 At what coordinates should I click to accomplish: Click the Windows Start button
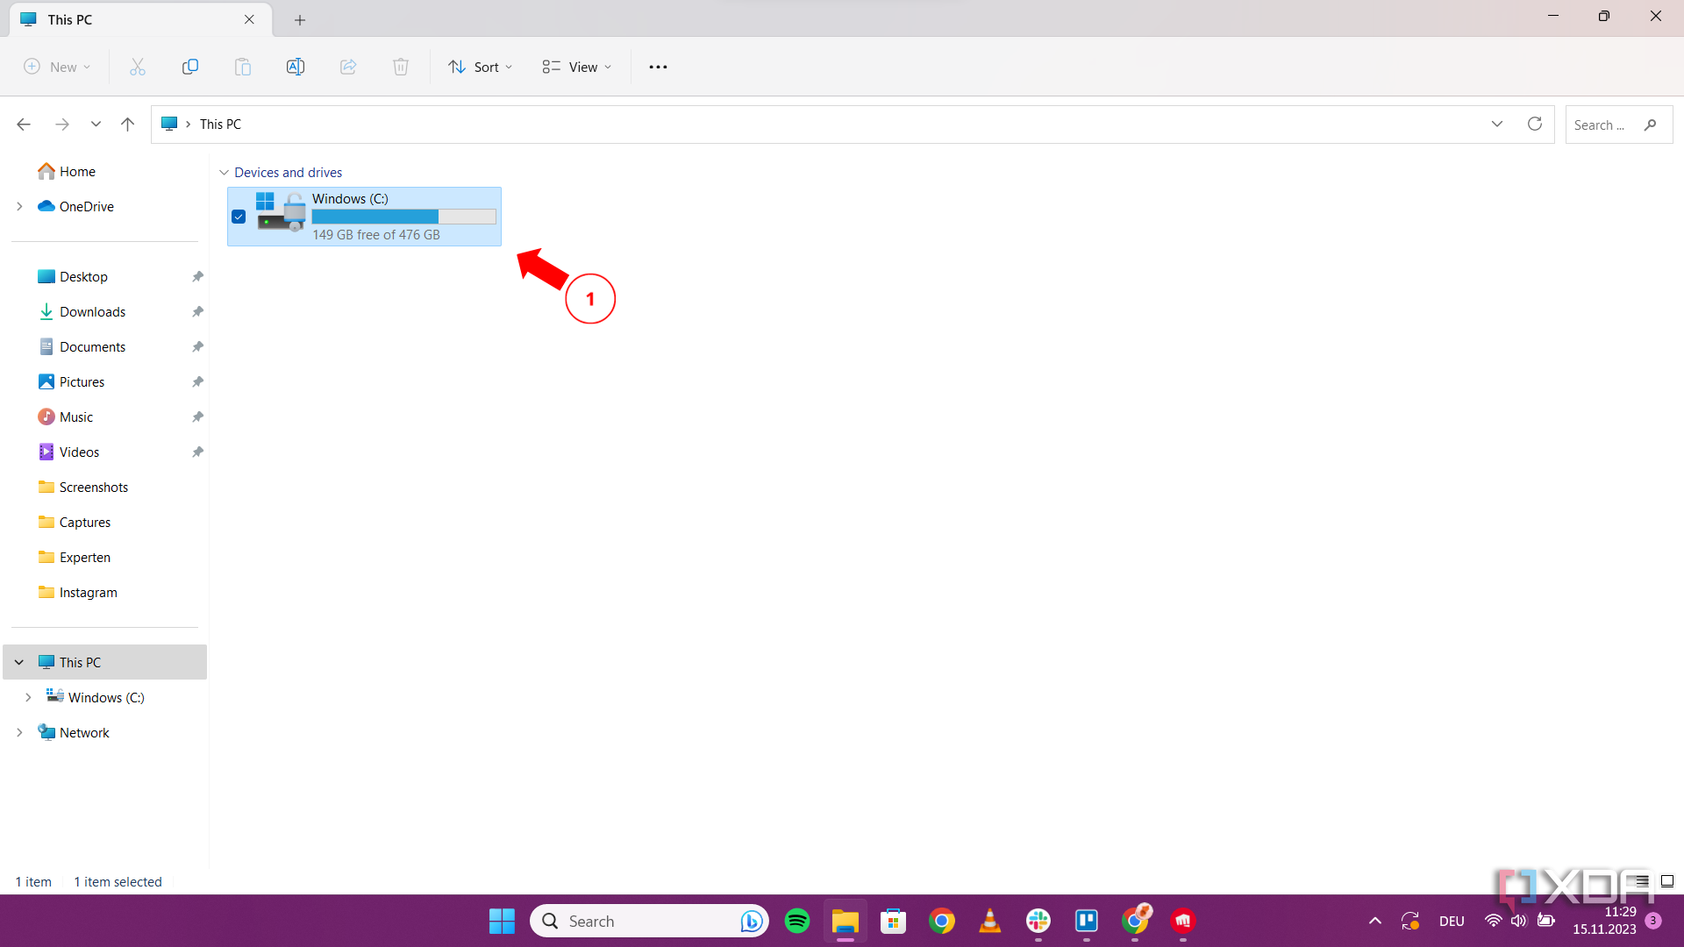pos(502,921)
